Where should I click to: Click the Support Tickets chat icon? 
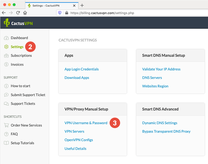(6, 104)
